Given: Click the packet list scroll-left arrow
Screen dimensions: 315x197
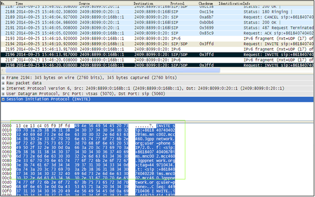Looking at the screenshot, I should [3, 70].
